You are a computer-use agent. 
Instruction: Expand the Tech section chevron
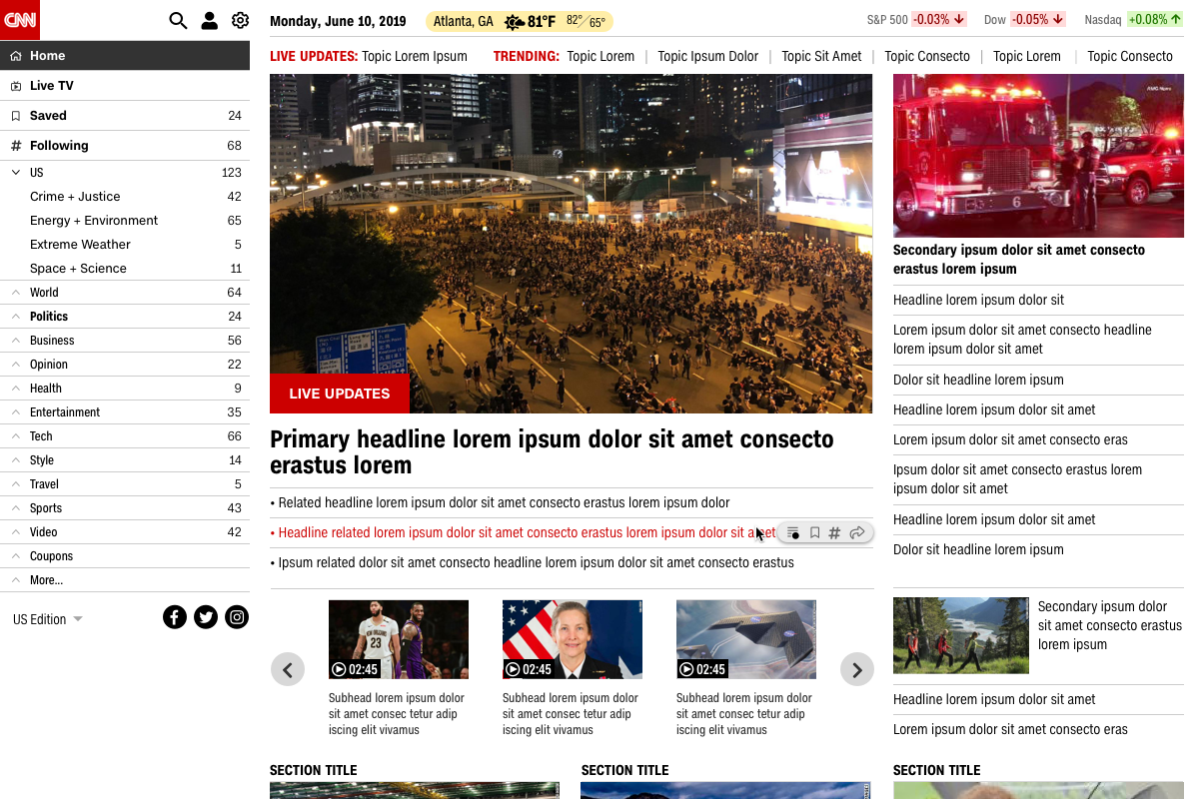(16, 436)
